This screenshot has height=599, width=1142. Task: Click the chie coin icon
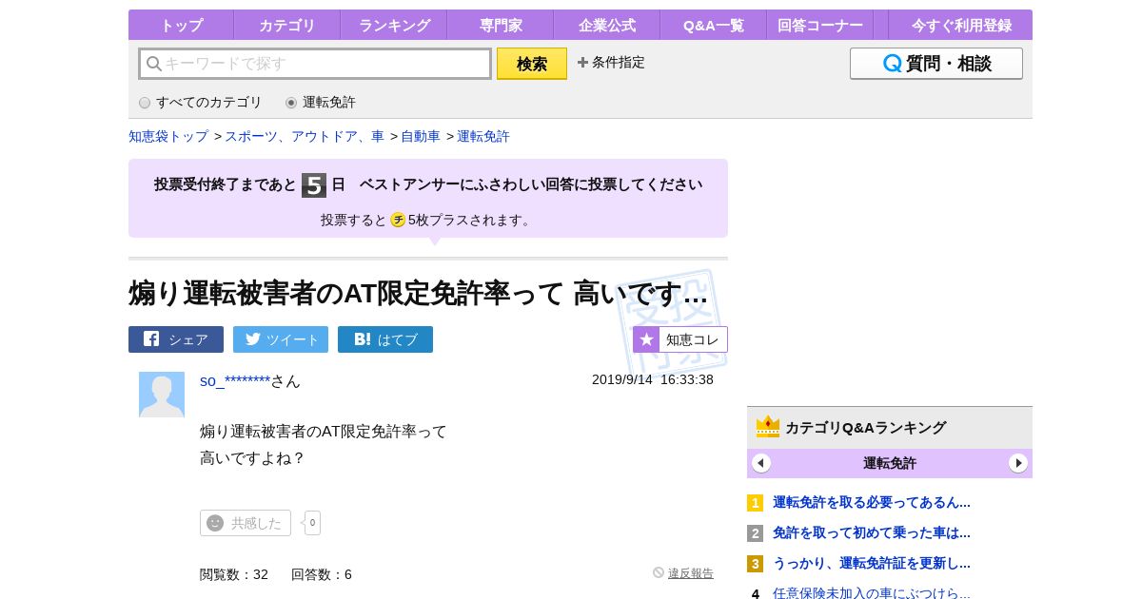coord(398,220)
